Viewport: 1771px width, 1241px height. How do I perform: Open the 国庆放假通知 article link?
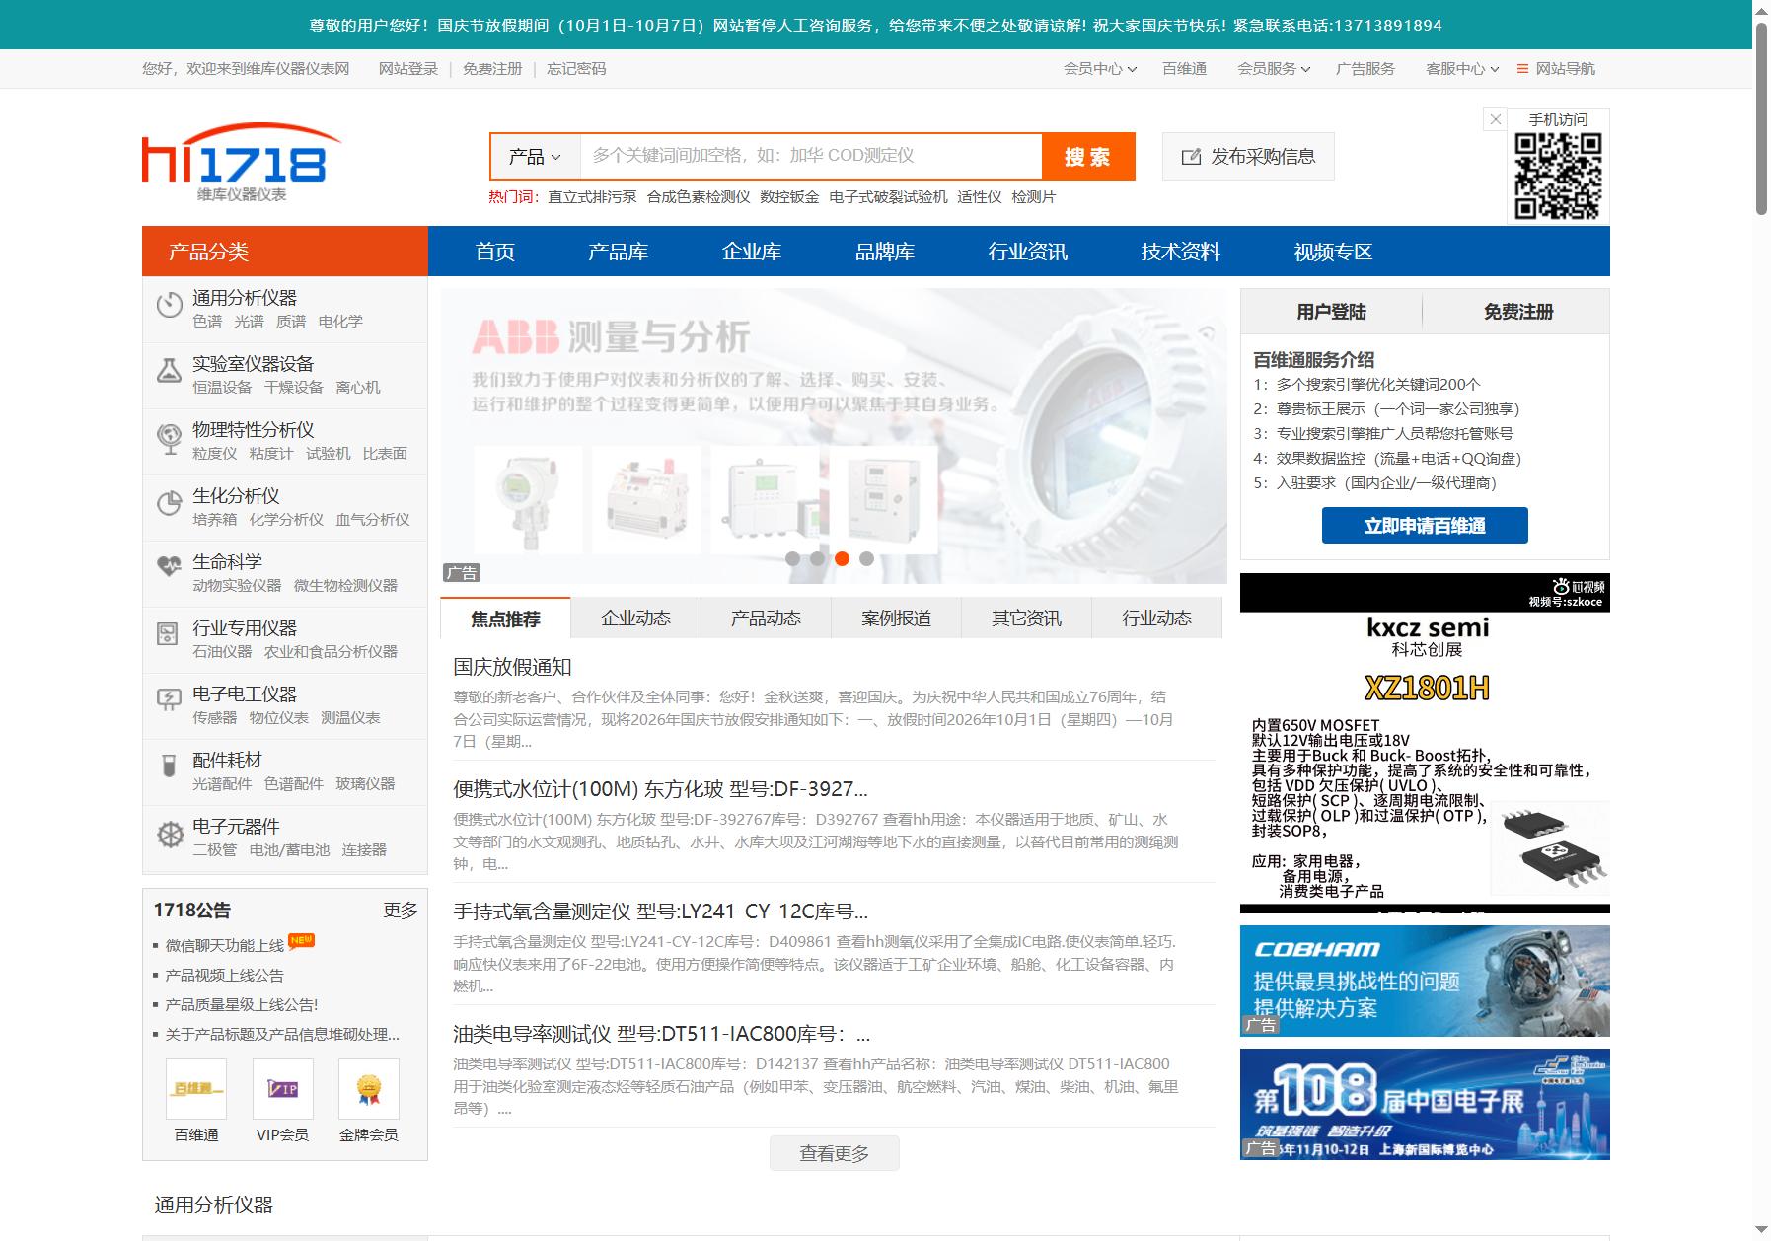tap(513, 667)
